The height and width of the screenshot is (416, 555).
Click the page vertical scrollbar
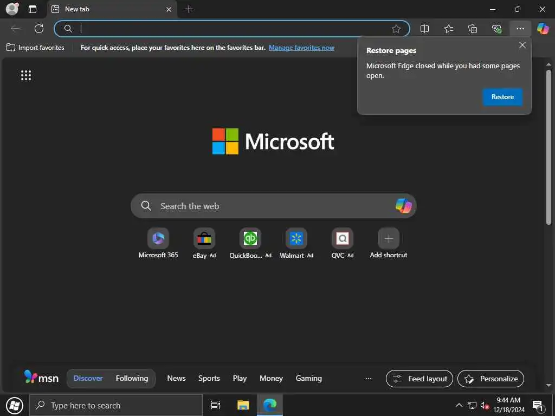(x=548, y=147)
